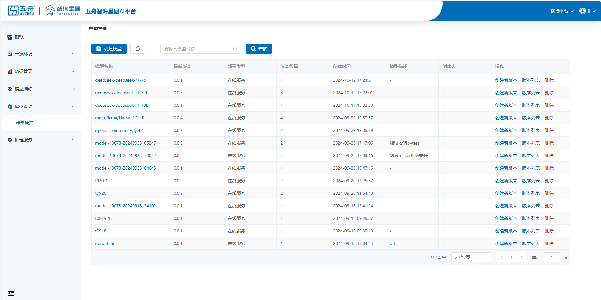Viewport: 601px width, 300px height.
Task: Click the 创建模型 button
Action: (x=109, y=49)
